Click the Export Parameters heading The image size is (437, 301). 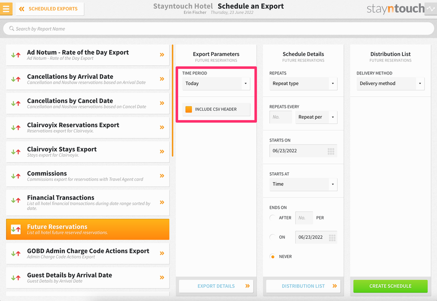[216, 54]
